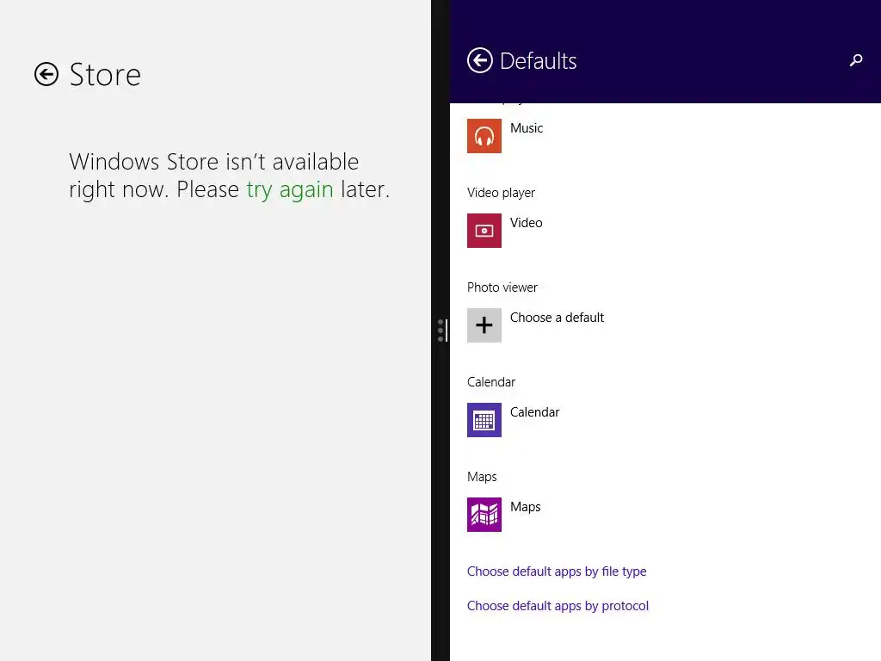Click the Maps app name label
Image resolution: width=881 pixels, height=661 pixels.
coord(525,507)
